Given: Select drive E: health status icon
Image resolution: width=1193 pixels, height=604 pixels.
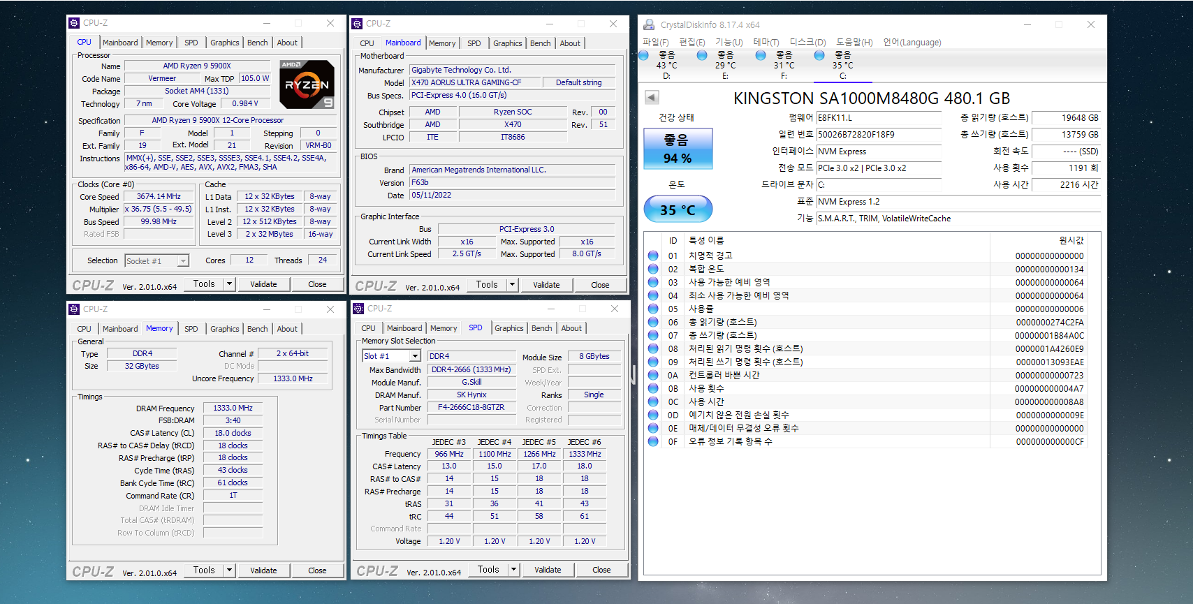Looking at the screenshot, I should (702, 54).
